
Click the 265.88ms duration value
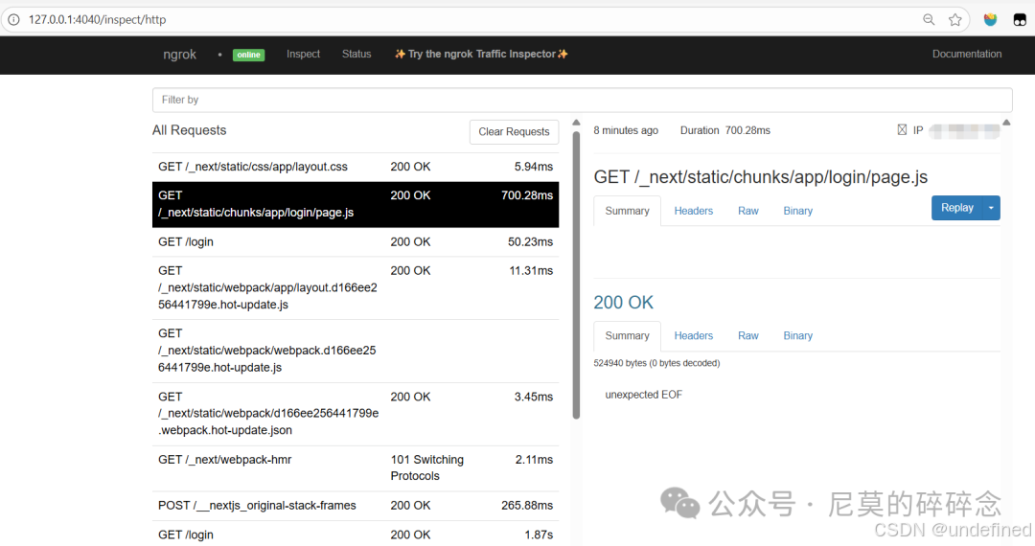[527, 506]
